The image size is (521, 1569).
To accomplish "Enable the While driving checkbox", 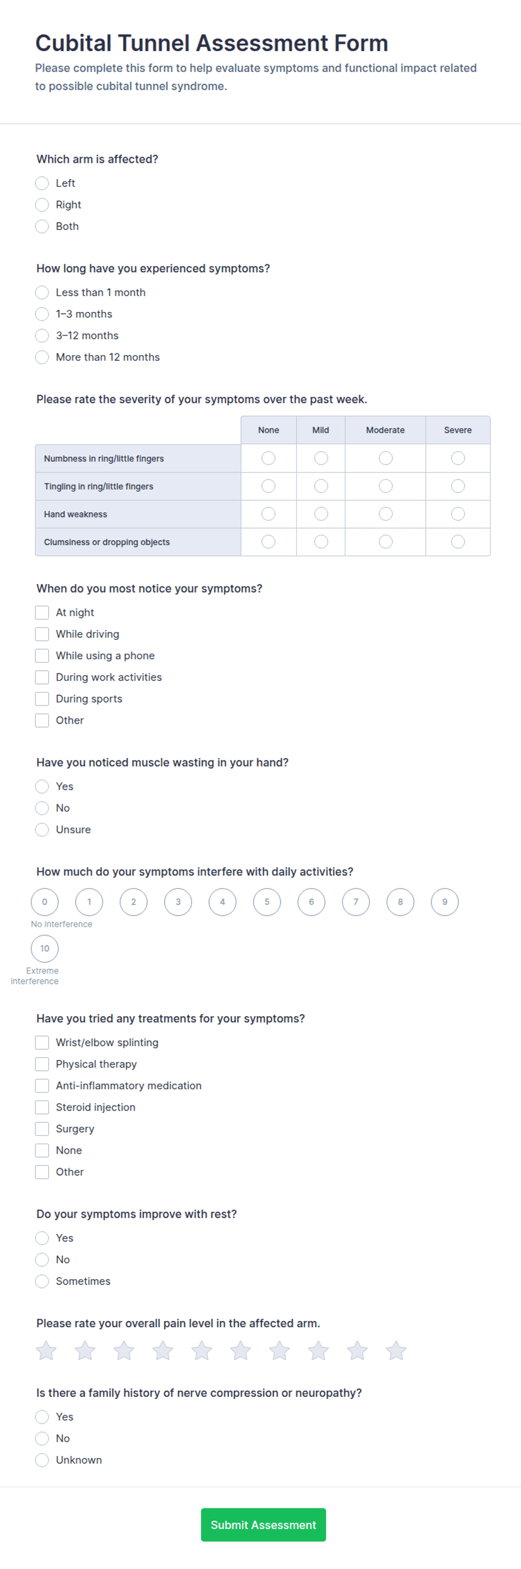I will click(42, 634).
